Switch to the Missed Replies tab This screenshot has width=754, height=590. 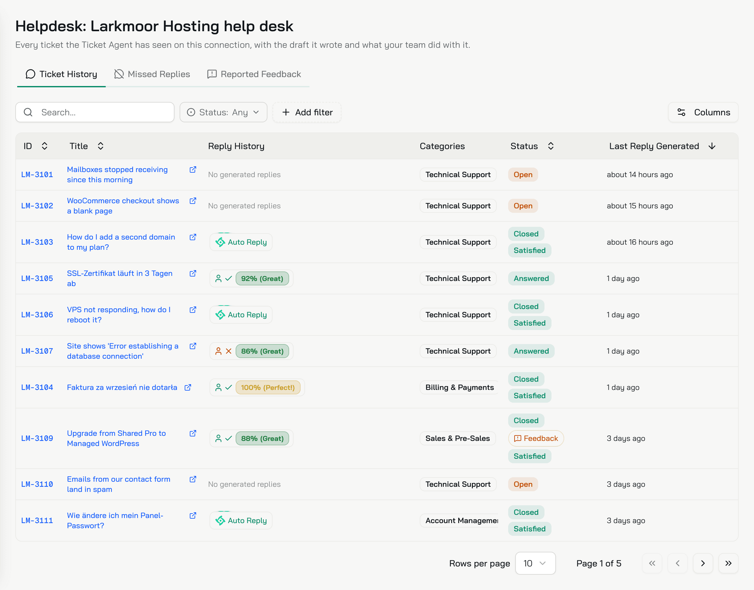coord(152,74)
